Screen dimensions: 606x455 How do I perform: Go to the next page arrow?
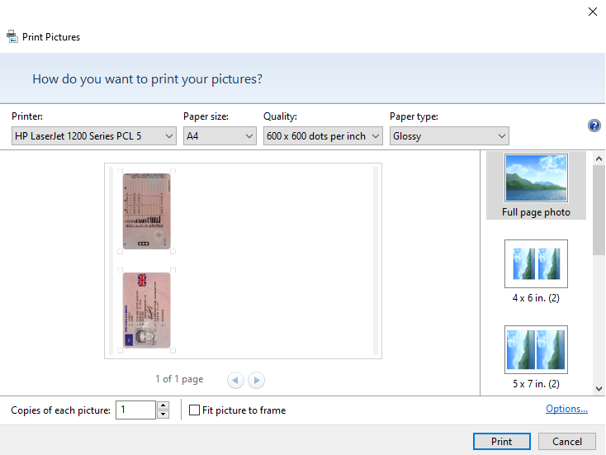tap(257, 380)
